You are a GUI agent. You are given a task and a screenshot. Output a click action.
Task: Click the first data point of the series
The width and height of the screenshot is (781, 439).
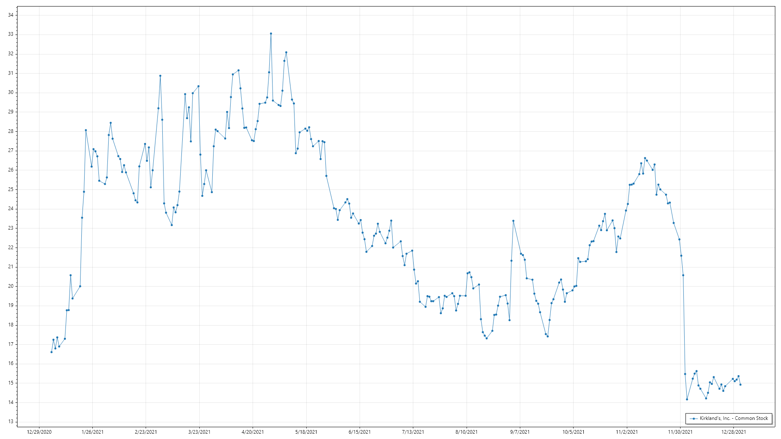pos(51,352)
